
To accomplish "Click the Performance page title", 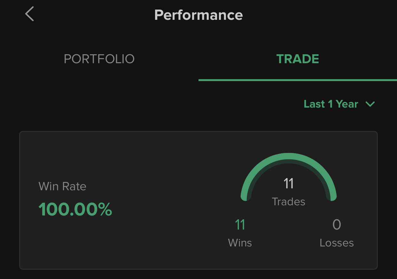I will click(x=198, y=15).
